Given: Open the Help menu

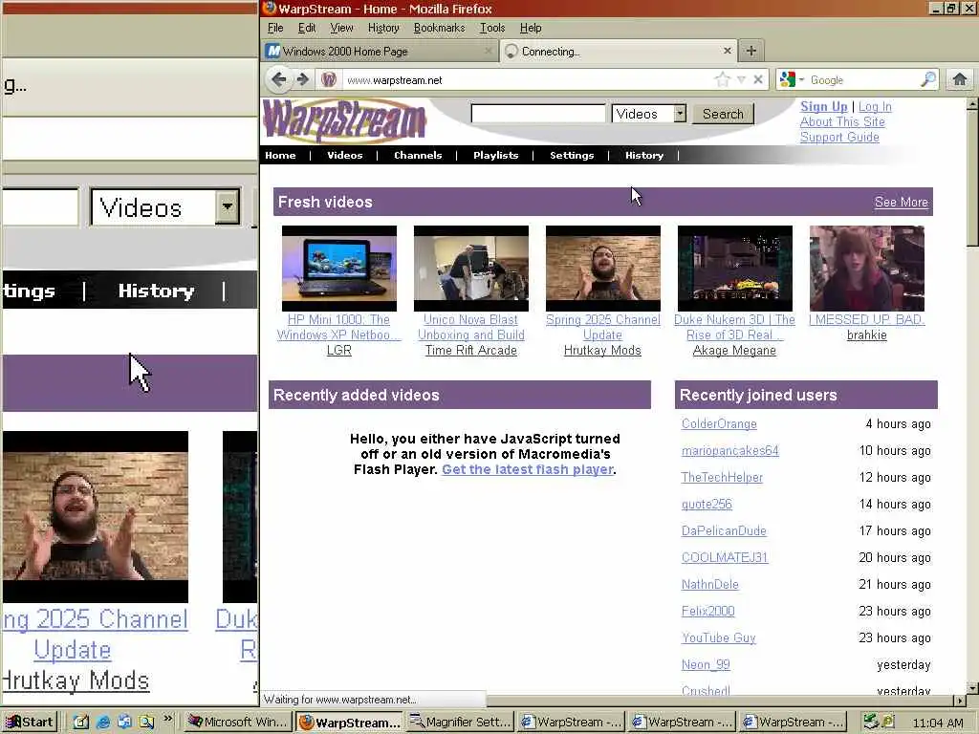Looking at the screenshot, I should 531,28.
